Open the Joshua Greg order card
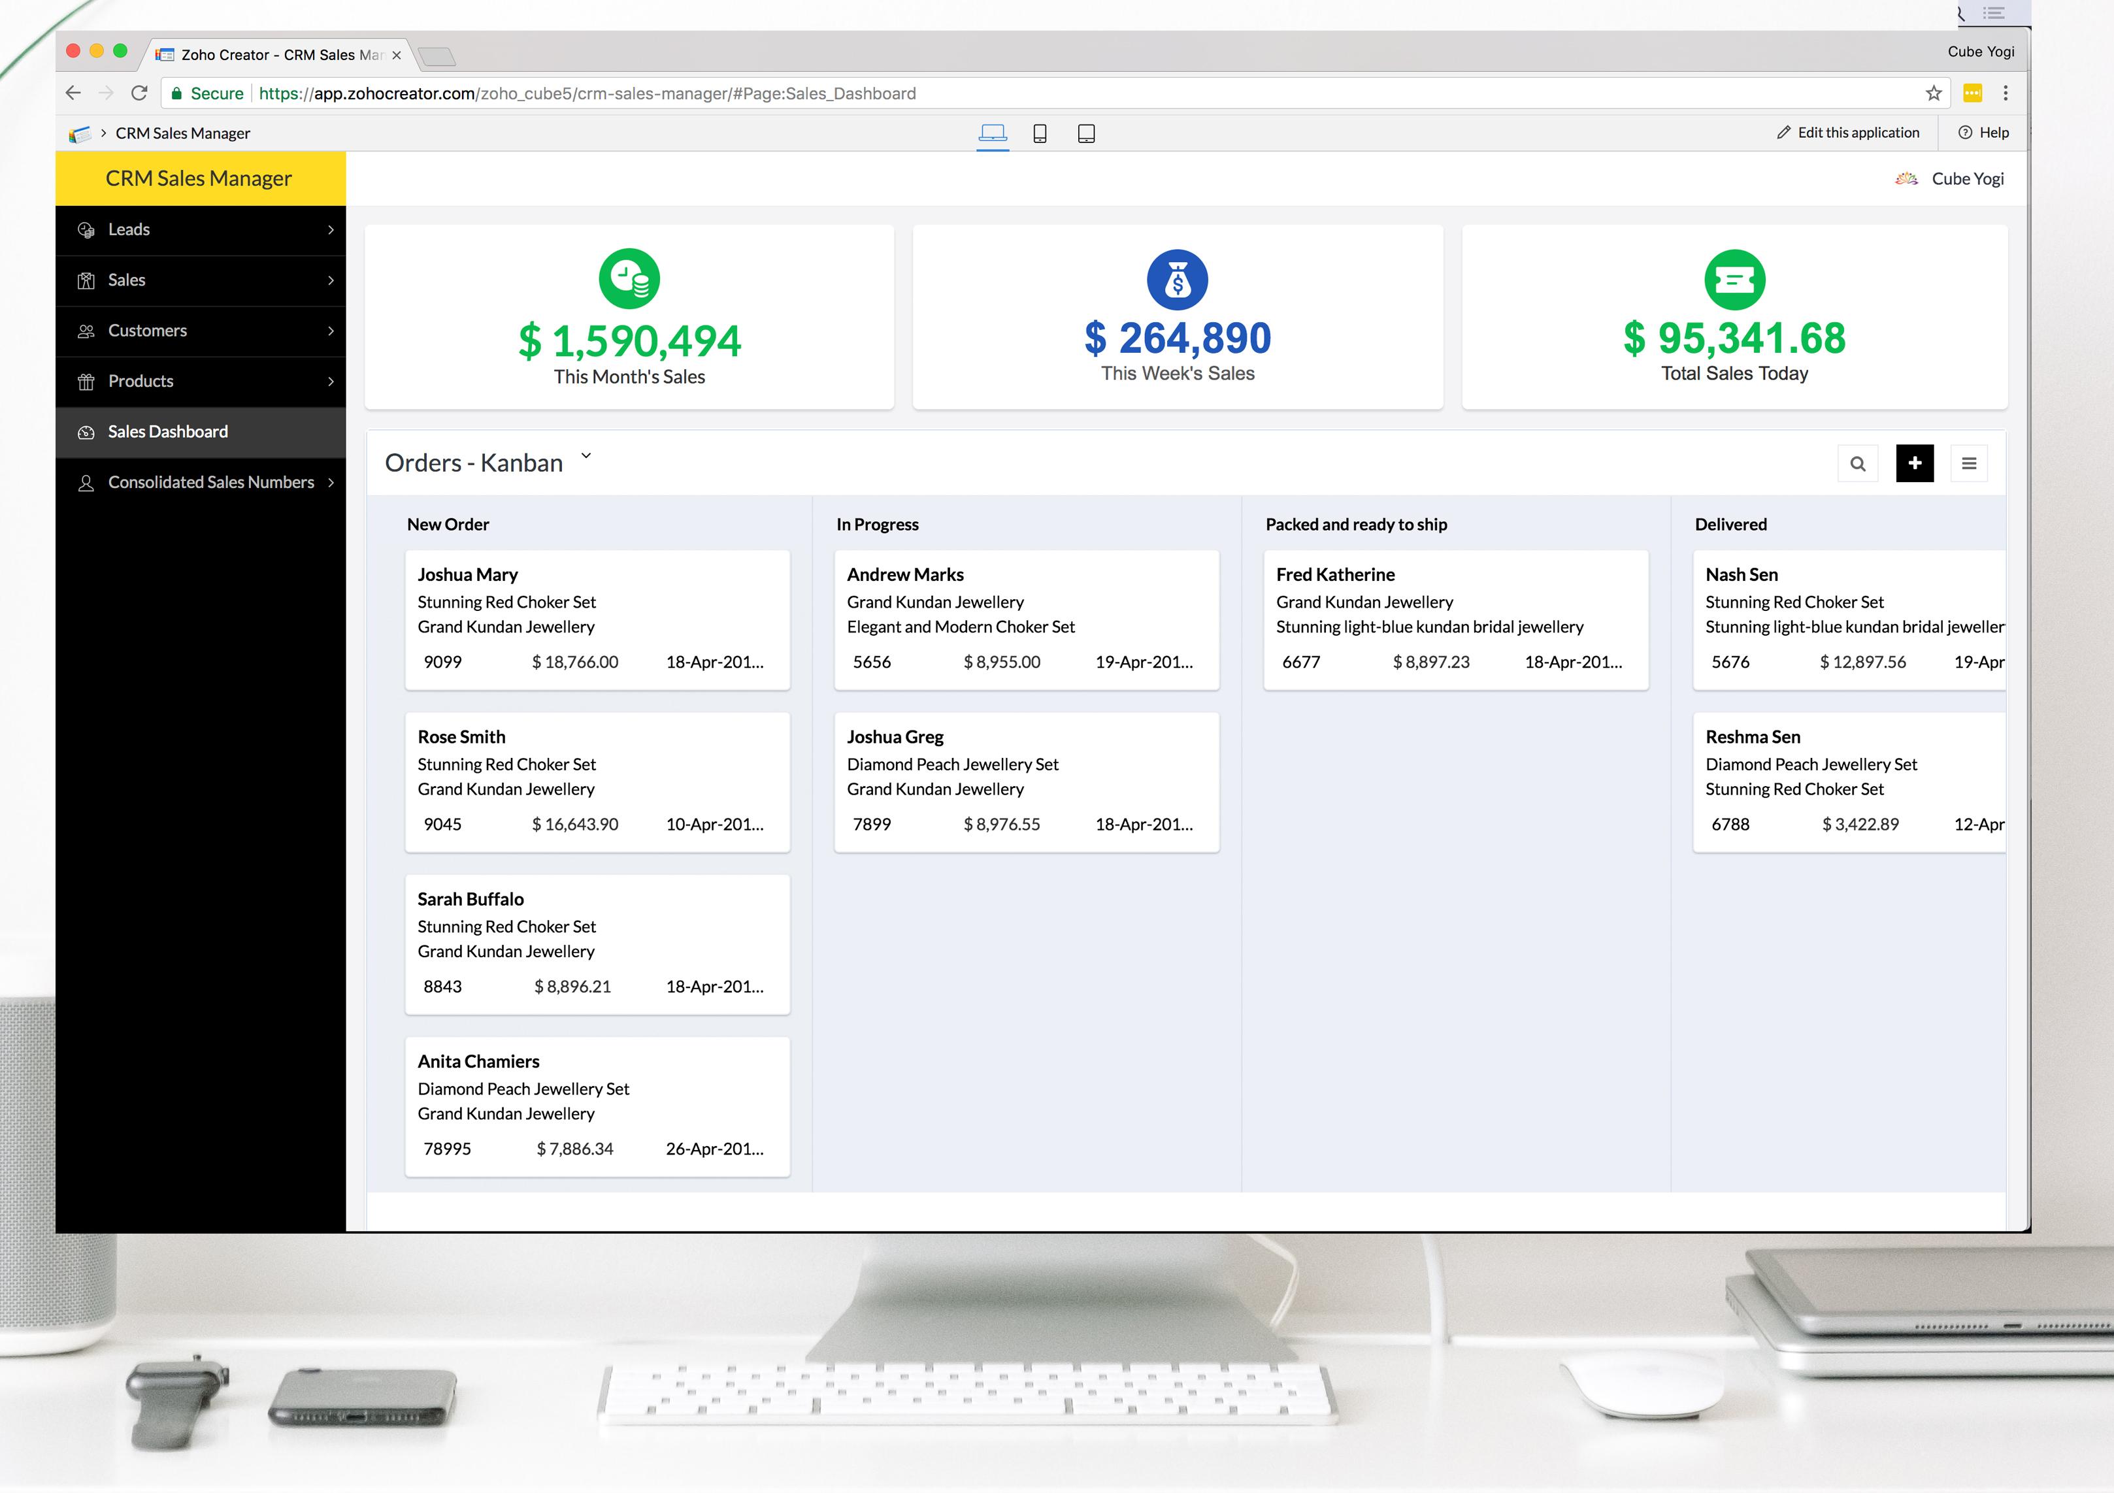This screenshot has height=1493, width=2114. 1027,782
